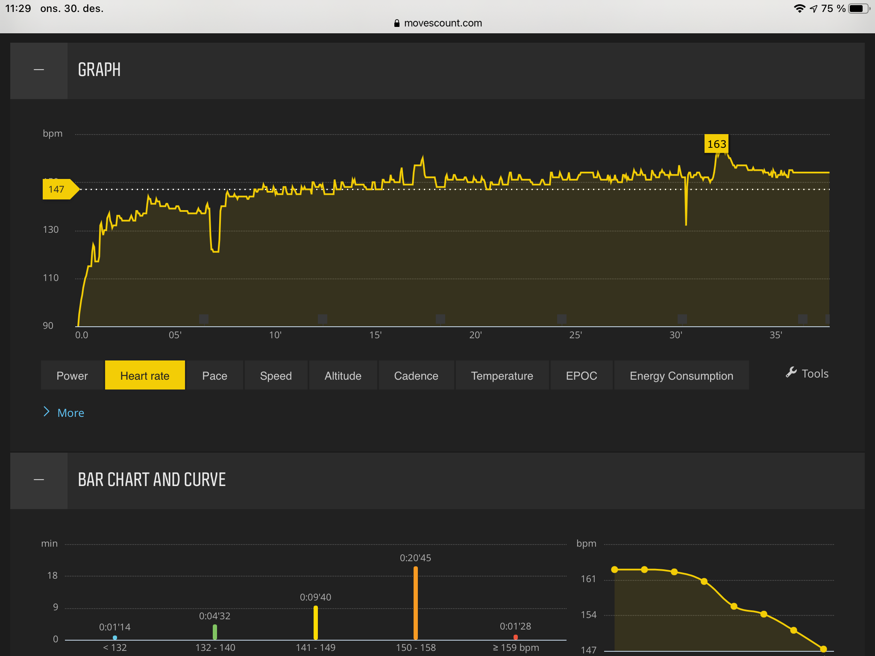Click the 163 peak heart rate label
This screenshot has height=656, width=875.
[x=716, y=144]
